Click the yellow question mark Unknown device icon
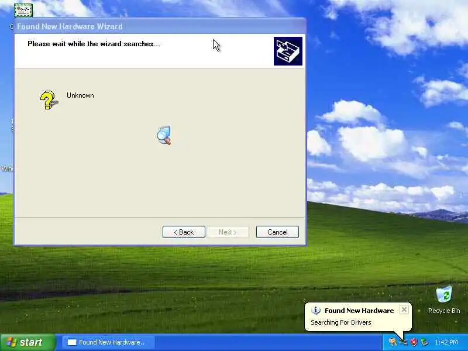Screen dimensions: 468x351 click(x=49, y=100)
